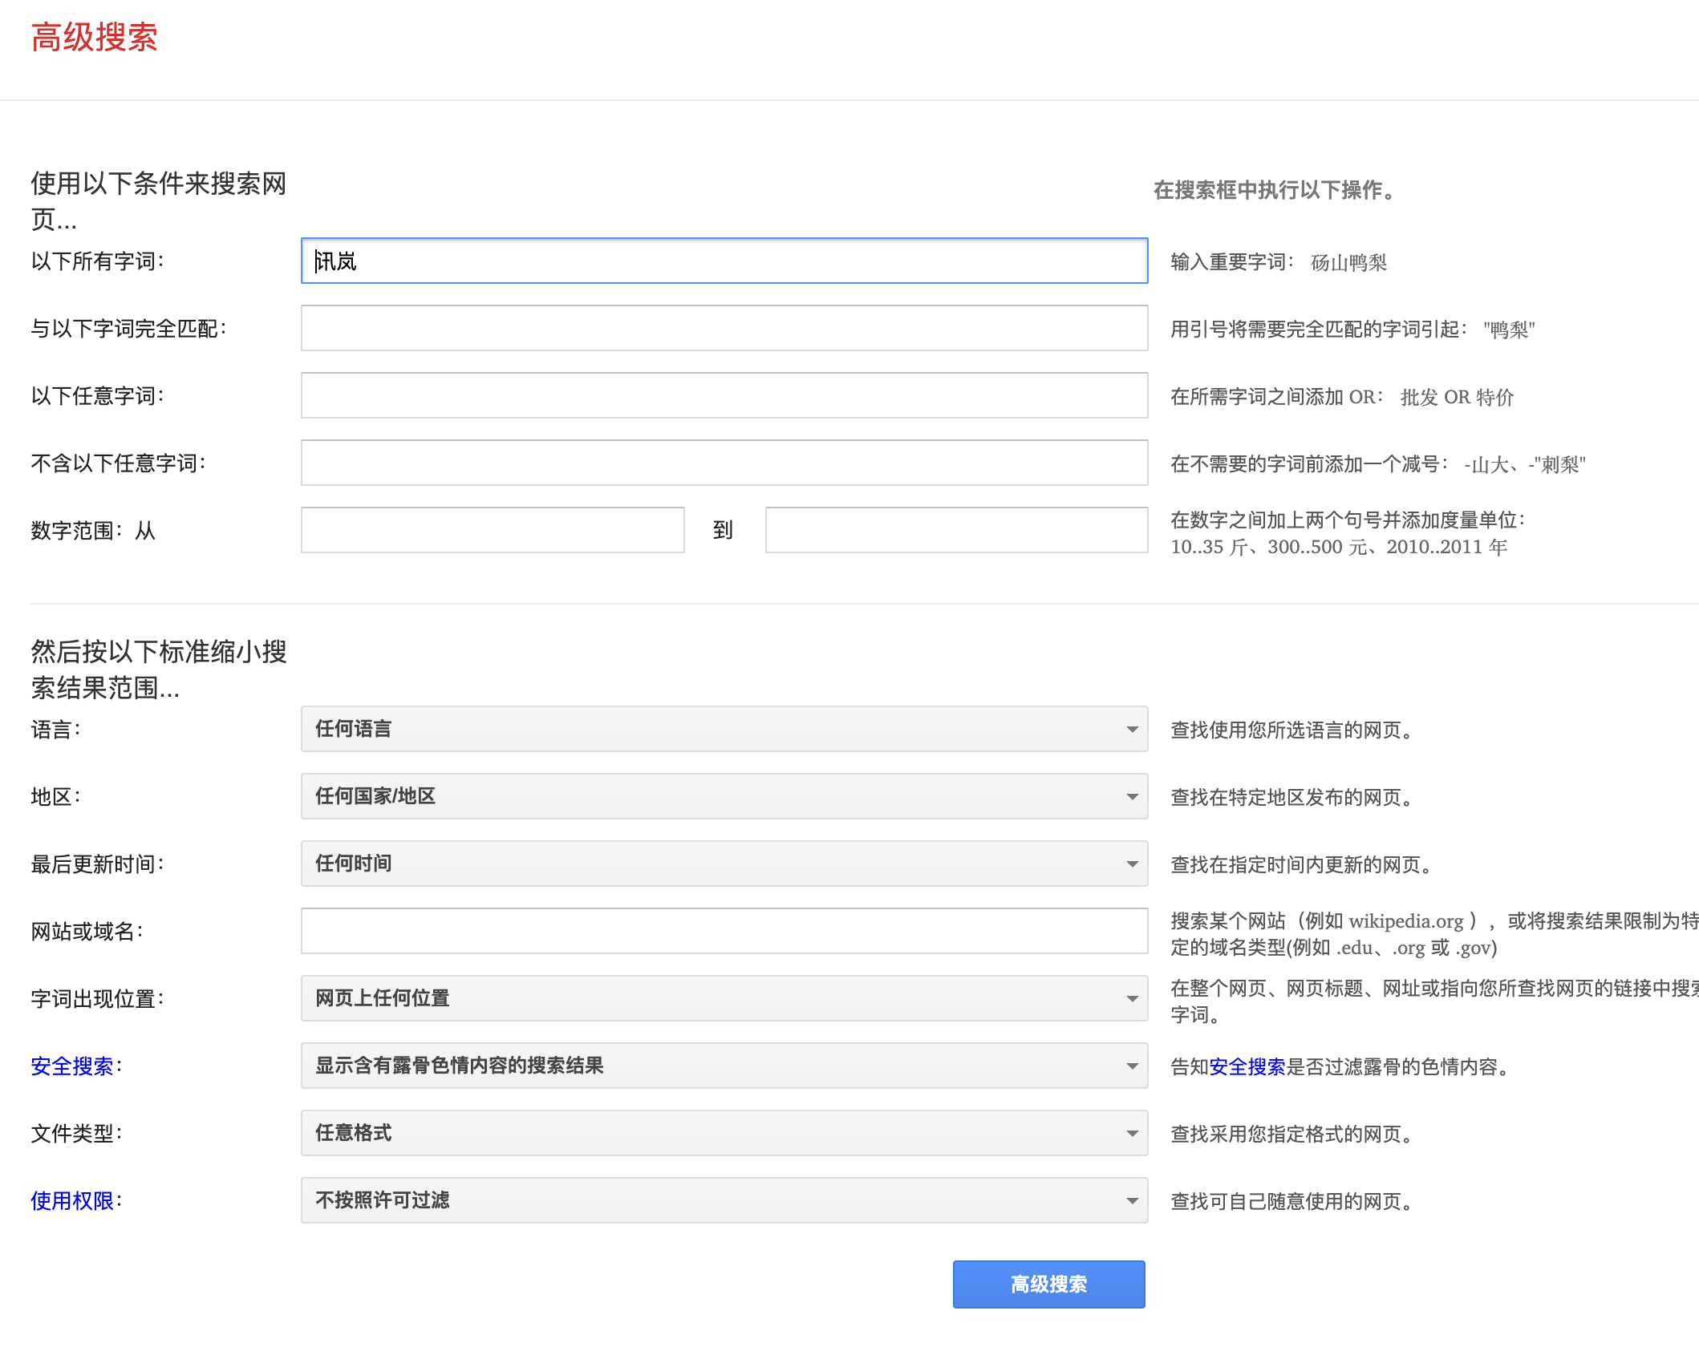Expand the 任意格式 file type dropdown

click(724, 1133)
